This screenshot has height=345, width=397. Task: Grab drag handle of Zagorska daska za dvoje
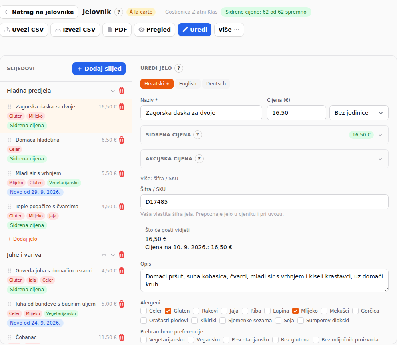point(10,107)
